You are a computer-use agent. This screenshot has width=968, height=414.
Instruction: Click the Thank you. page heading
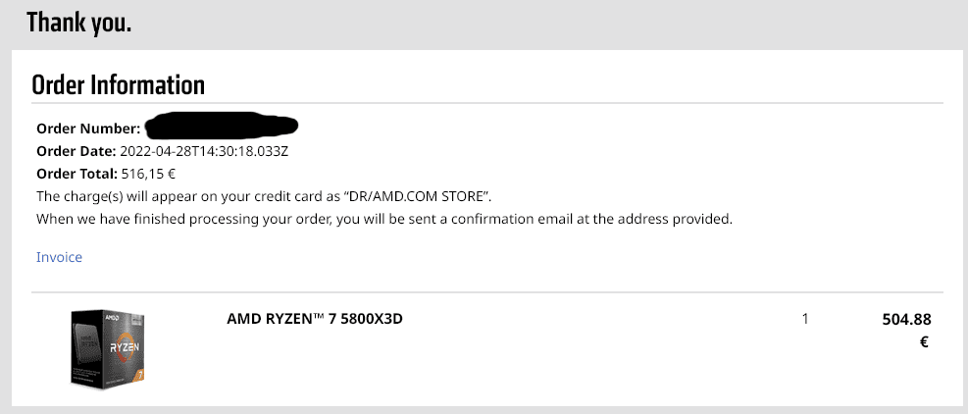[79, 23]
